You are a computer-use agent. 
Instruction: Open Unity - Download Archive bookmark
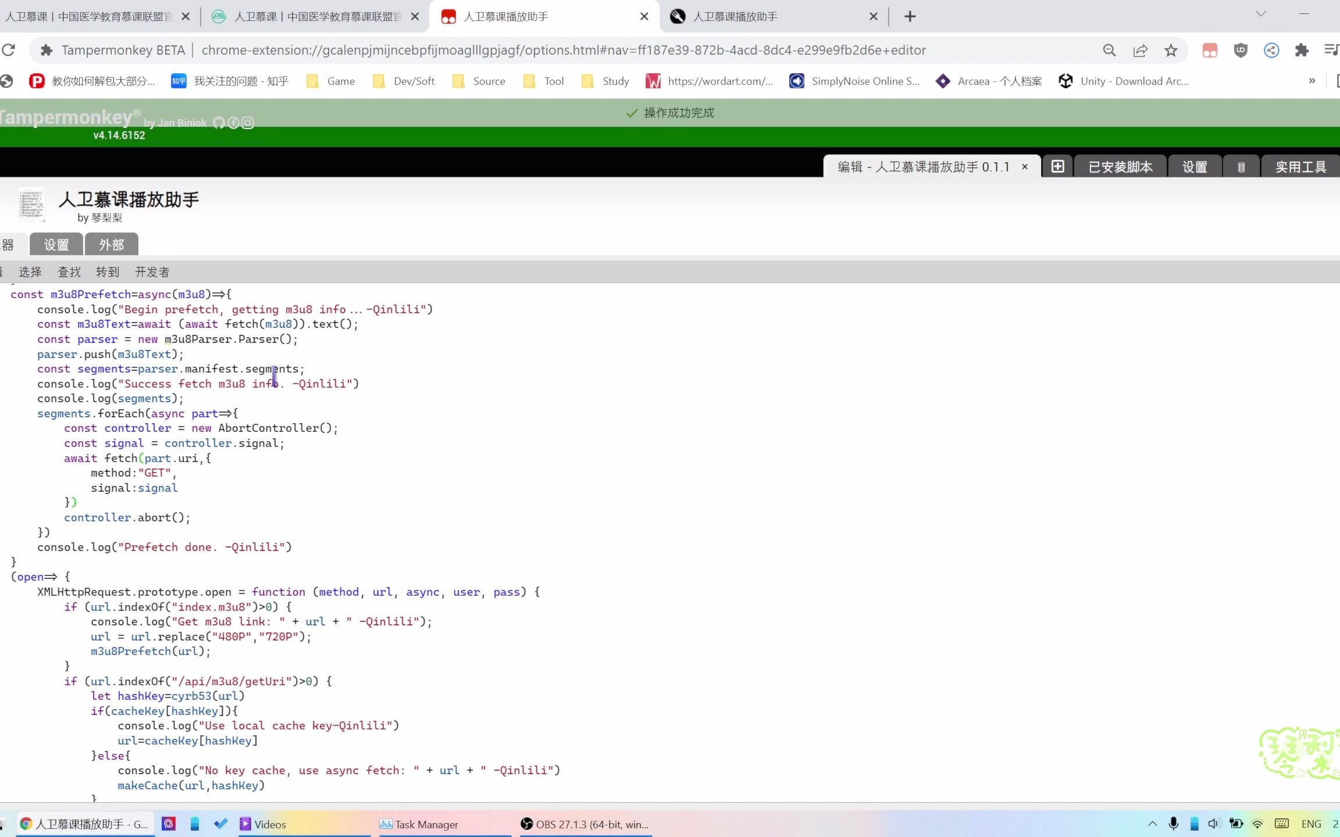tap(1124, 81)
